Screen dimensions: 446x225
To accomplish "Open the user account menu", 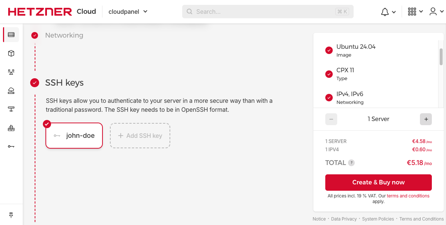I will coord(436,12).
